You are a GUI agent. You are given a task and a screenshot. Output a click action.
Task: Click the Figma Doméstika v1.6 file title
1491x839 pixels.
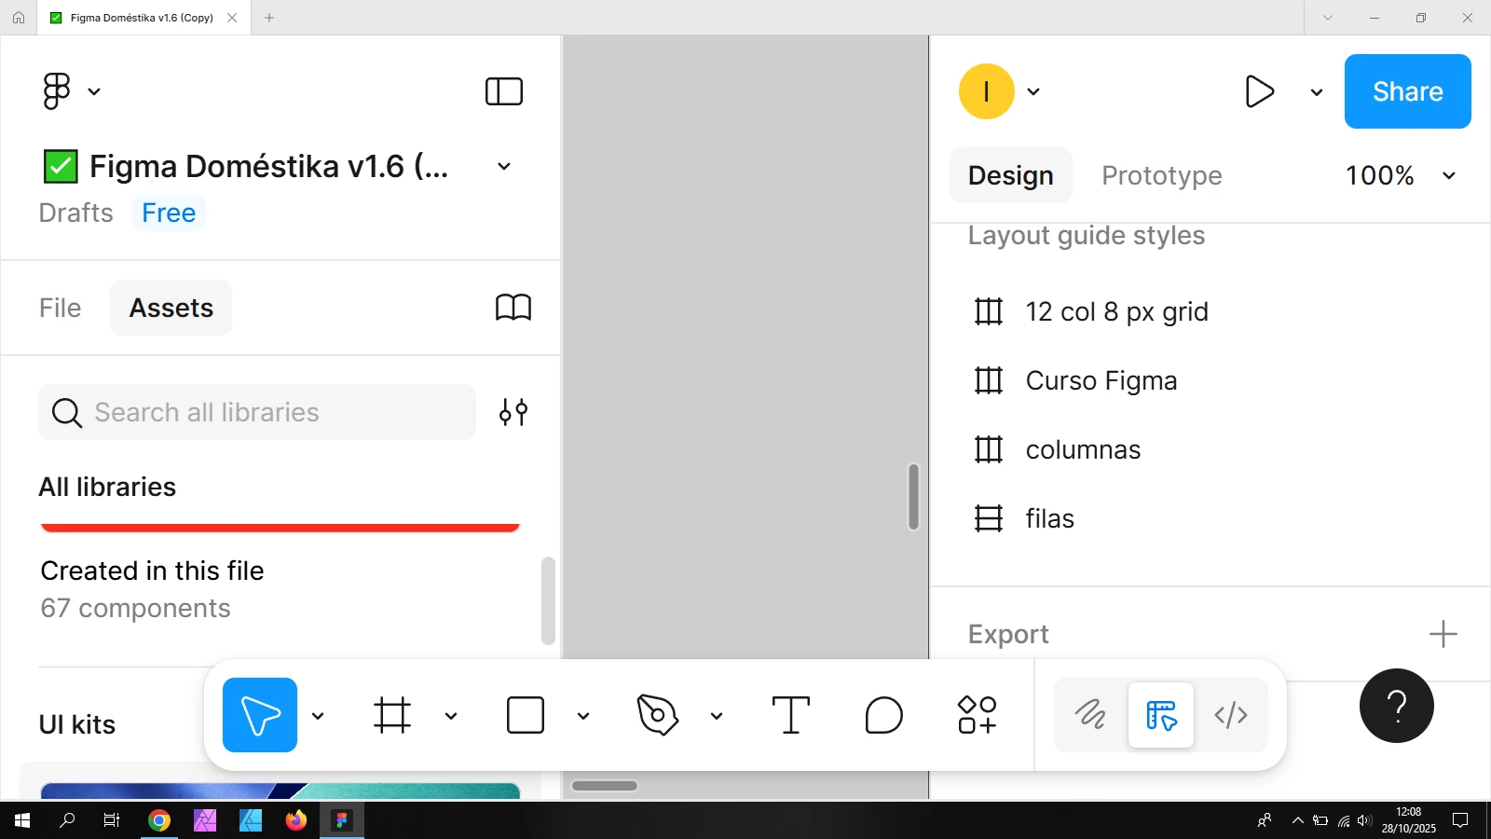pyautogui.click(x=268, y=167)
